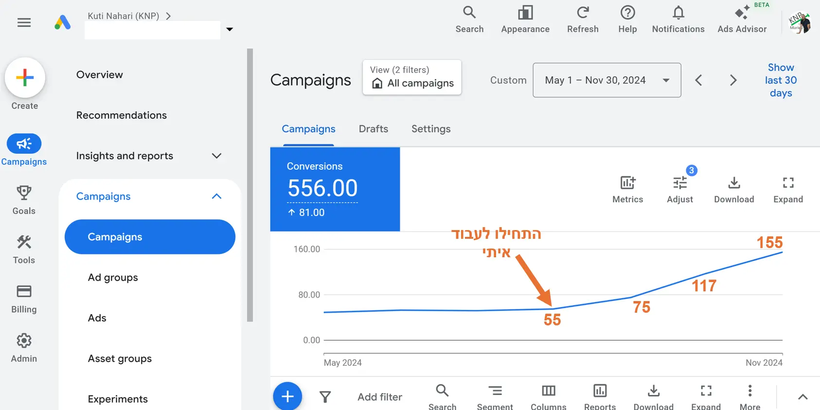The width and height of the screenshot is (820, 410).
Task: Open the More options menu
Action: tap(750, 397)
